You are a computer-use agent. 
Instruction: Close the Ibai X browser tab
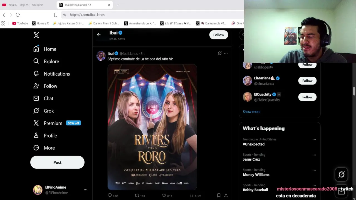tap(109, 5)
